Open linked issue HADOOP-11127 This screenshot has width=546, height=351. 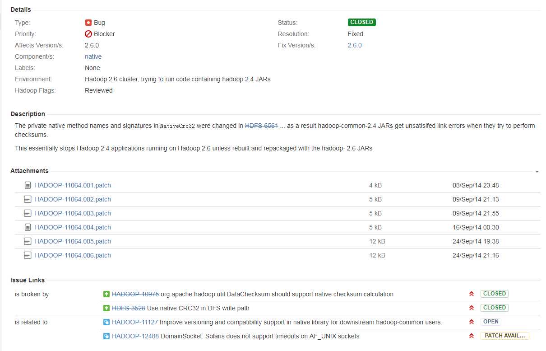pos(135,322)
